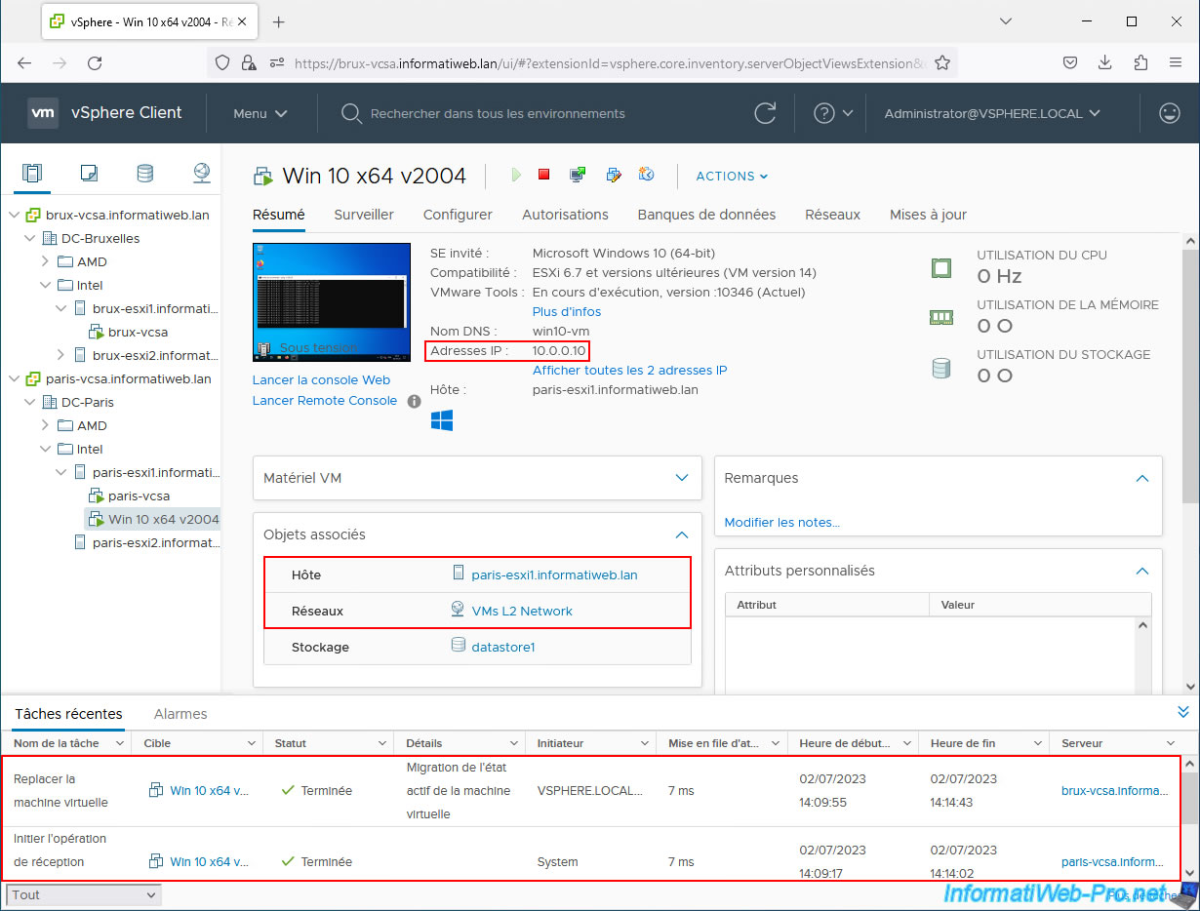
Task: Open a new browser tab
Action: coord(278,21)
